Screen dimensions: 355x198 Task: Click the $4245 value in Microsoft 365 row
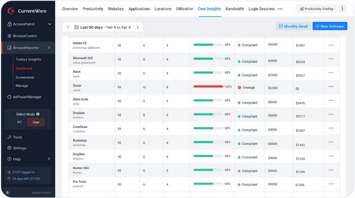pyautogui.click(x=300, y=62)
